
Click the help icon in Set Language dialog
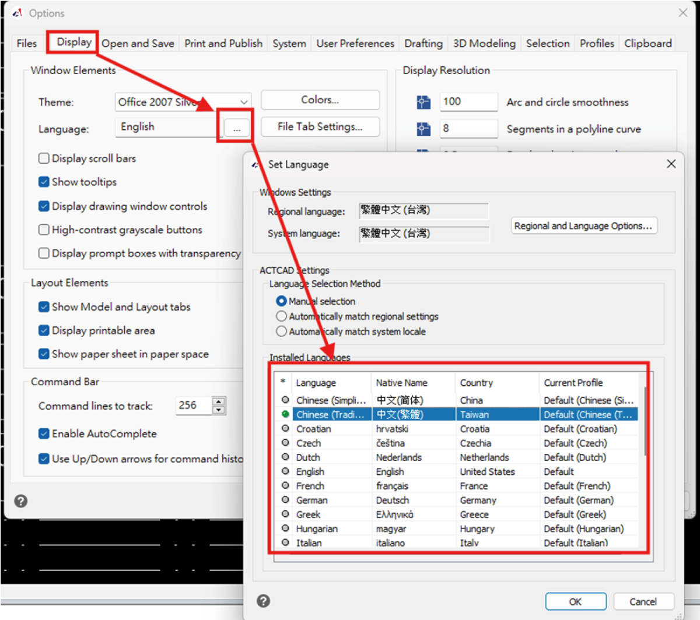tap(263, 601)
